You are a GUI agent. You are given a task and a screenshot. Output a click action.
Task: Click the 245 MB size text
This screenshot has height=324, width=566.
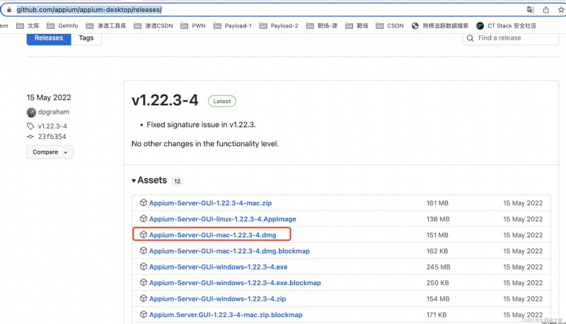coord(438,267)
